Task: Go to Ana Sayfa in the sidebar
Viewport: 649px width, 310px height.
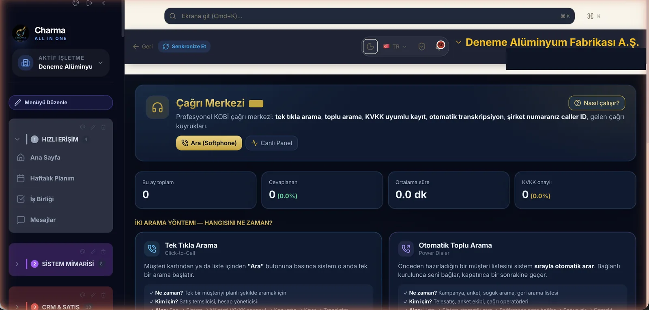Action: coord(61,157)
